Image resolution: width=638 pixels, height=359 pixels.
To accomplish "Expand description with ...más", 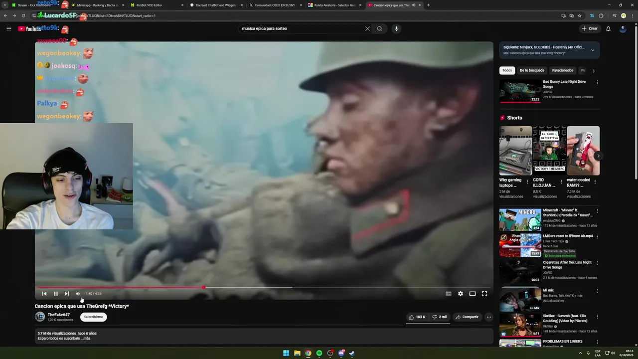I will 87,339.
